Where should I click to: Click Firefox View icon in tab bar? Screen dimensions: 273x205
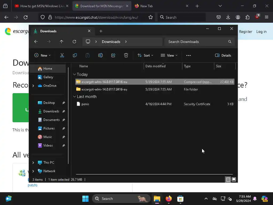coord(5,6)
